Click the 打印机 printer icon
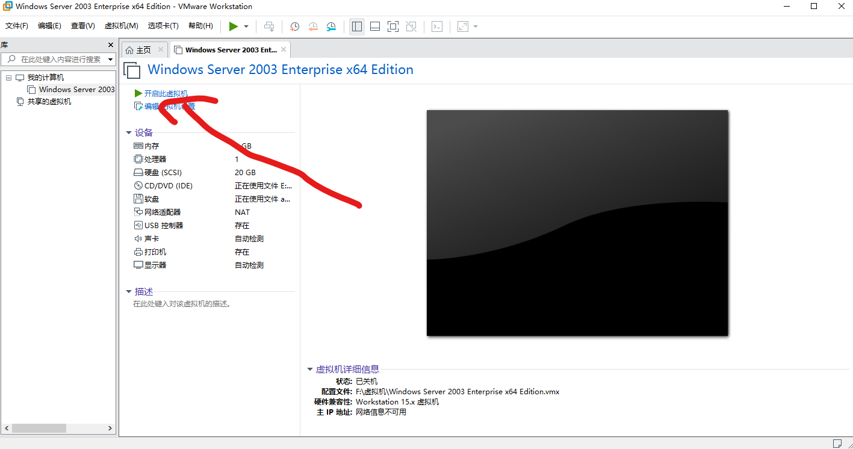Viewport: 853px width, 449px height. pyautogui.click(x=138, y=252)
